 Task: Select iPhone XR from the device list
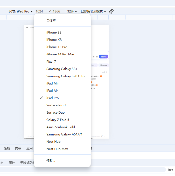tap(62, 40)
